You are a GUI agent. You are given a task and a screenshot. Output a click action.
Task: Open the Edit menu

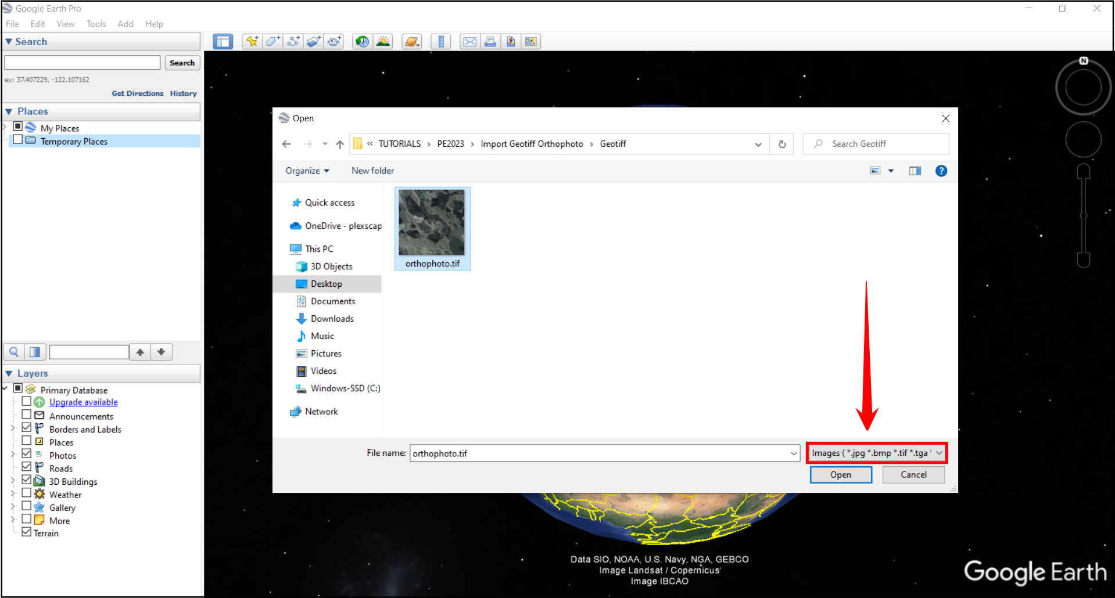[x=38, y=24]
